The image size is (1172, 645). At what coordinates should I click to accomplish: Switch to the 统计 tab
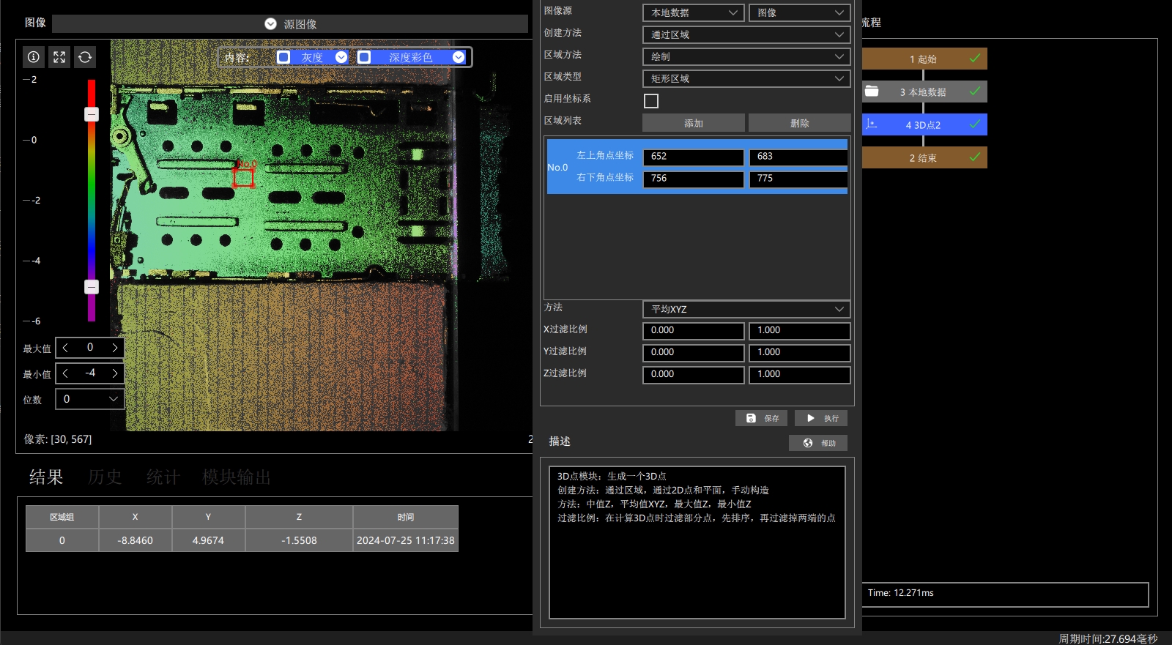tap(163, 477)
